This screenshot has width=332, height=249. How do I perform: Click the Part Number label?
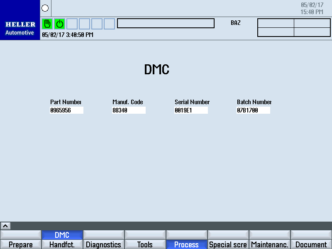66,102
